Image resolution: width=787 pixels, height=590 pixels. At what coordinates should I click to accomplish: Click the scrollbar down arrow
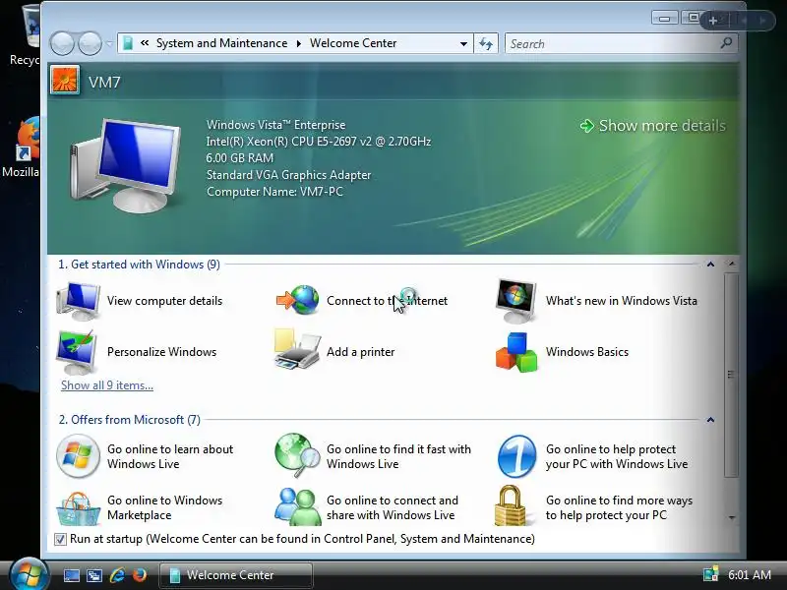[731, 518]
